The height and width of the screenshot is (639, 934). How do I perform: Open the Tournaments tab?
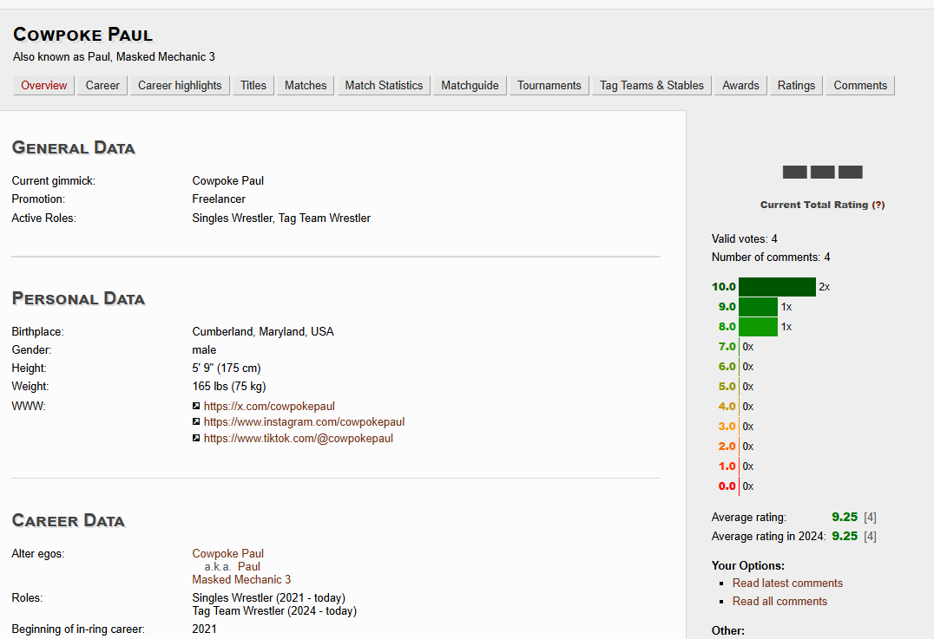pyautogui.click(x=549, y=85)
